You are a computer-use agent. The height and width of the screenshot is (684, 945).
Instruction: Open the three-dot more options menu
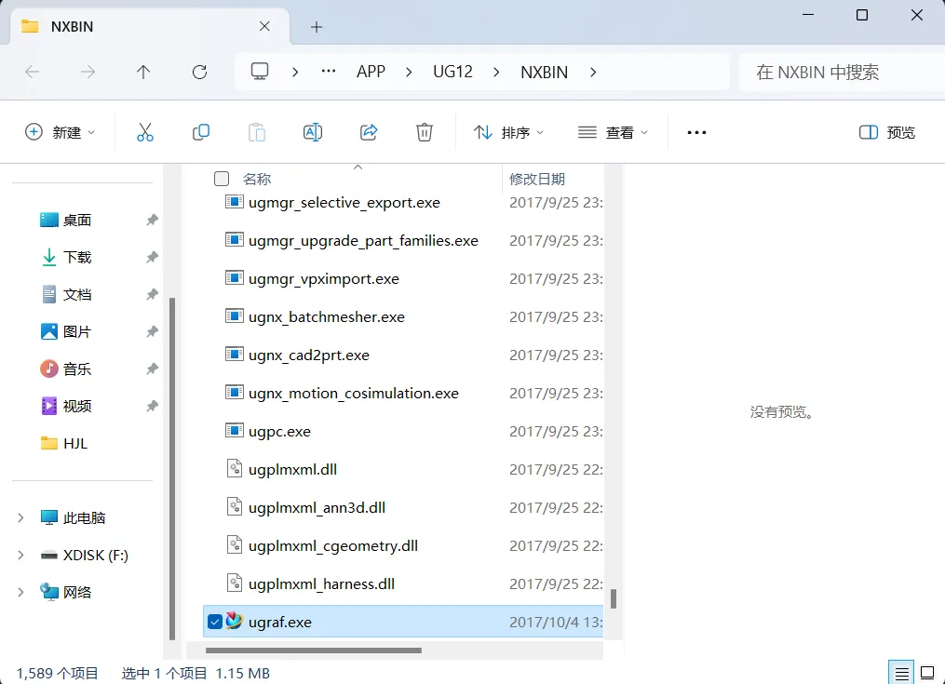696,132
